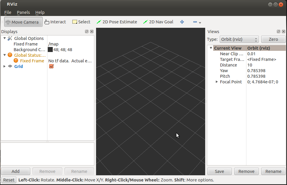Open the view Type dropdown

(x=239, y=39)
